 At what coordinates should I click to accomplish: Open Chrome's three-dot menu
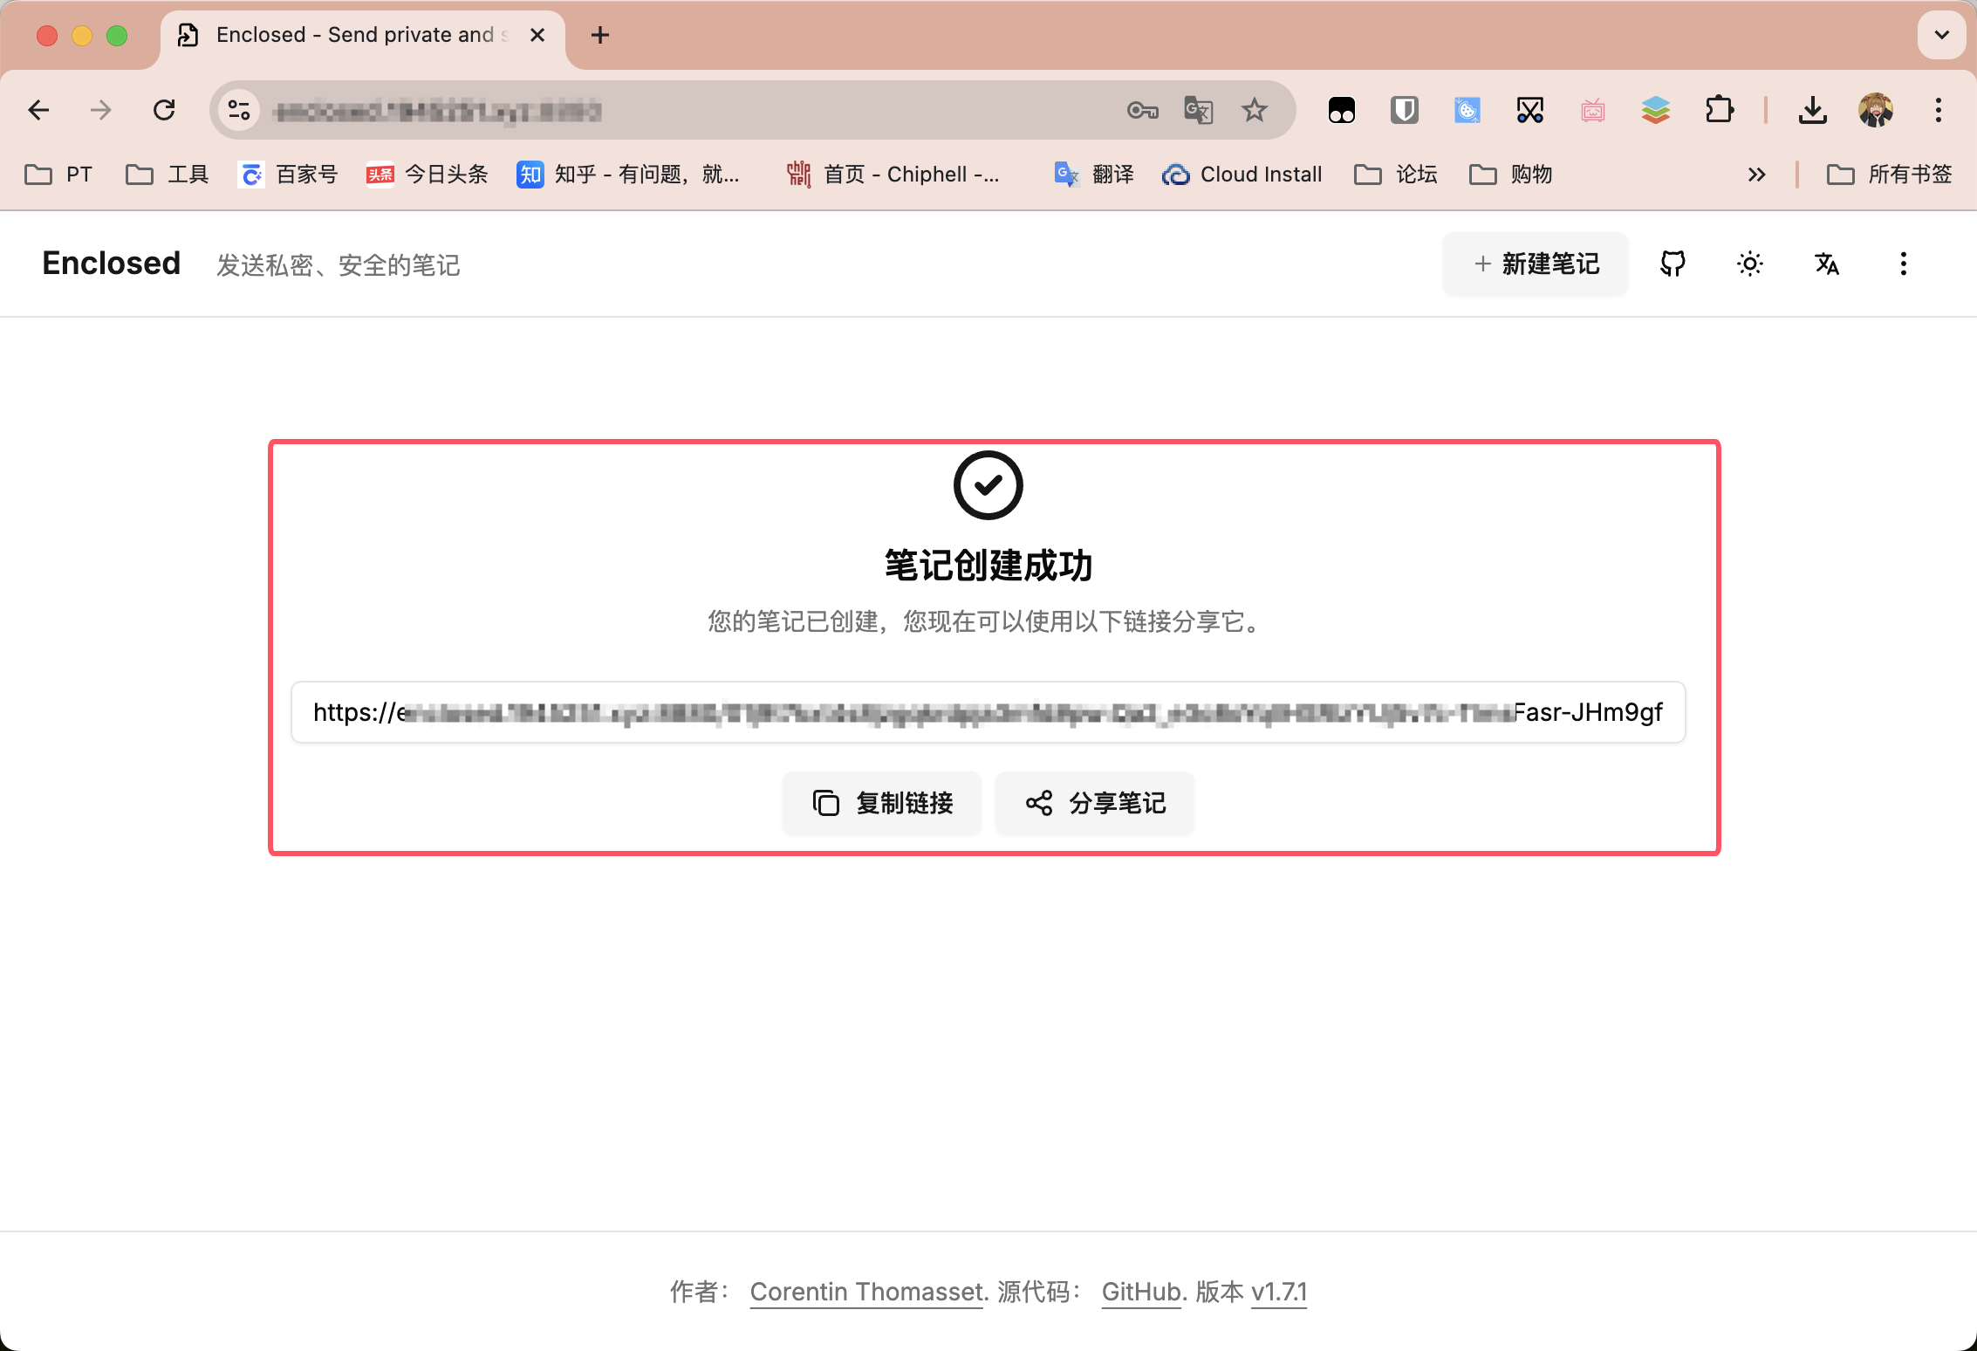point(1939,110)
